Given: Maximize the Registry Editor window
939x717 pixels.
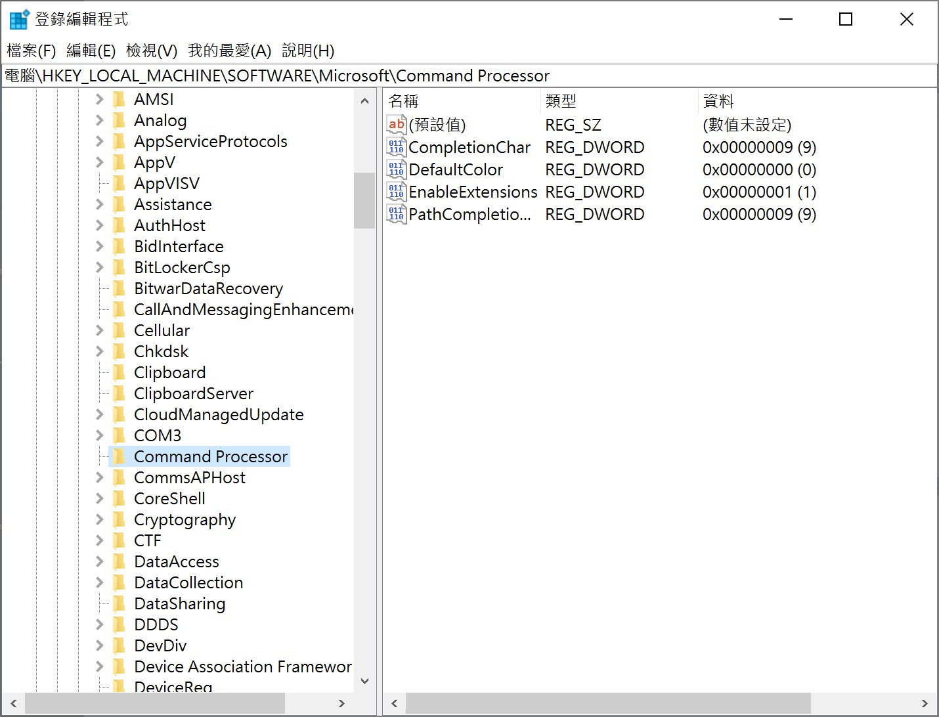Looking at the screenshot, I should point(846,19).
